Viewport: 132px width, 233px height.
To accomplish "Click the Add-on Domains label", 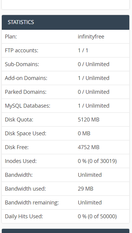I will point(26,78).
